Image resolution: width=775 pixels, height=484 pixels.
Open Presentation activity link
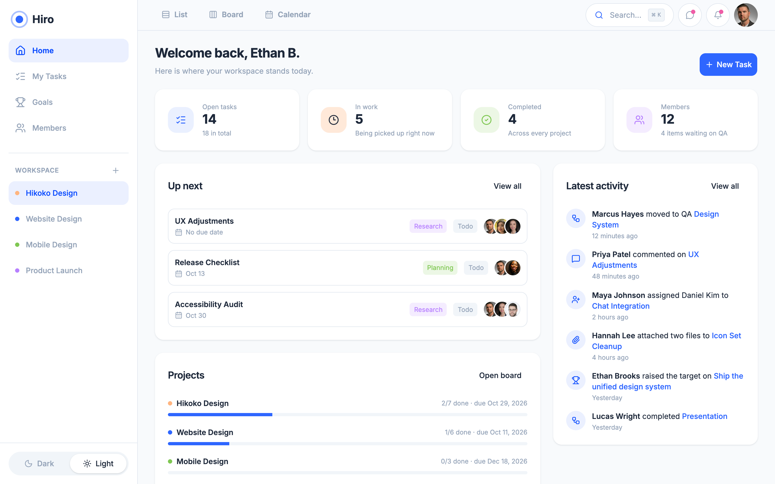704,416
